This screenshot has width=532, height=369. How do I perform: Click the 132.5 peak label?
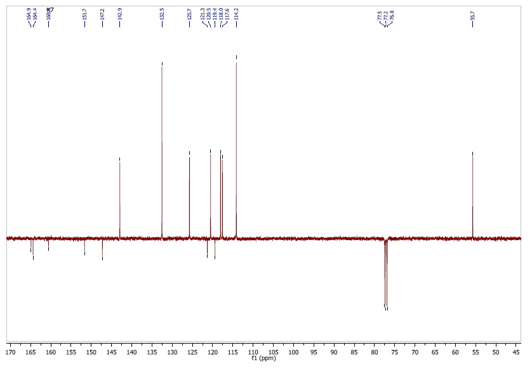pos(162,14)
